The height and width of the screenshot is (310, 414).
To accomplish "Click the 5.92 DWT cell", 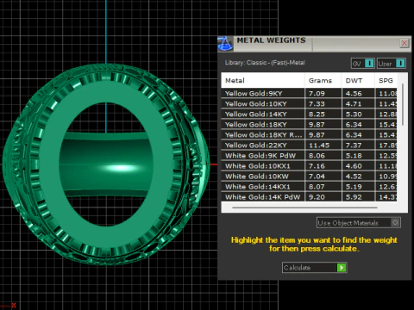I will 358,196.
